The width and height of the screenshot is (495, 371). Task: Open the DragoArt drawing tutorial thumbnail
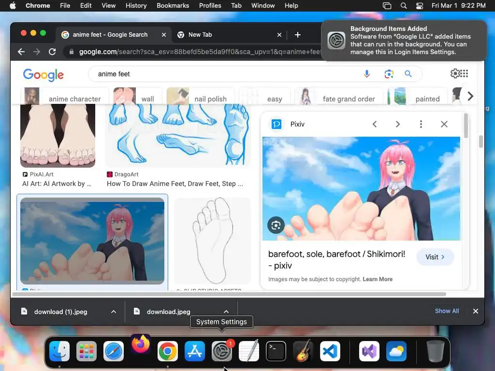point(178,135)
